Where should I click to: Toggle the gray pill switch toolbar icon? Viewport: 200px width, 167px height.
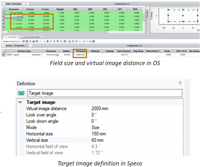pyautogui.click(x=76, y=41)
